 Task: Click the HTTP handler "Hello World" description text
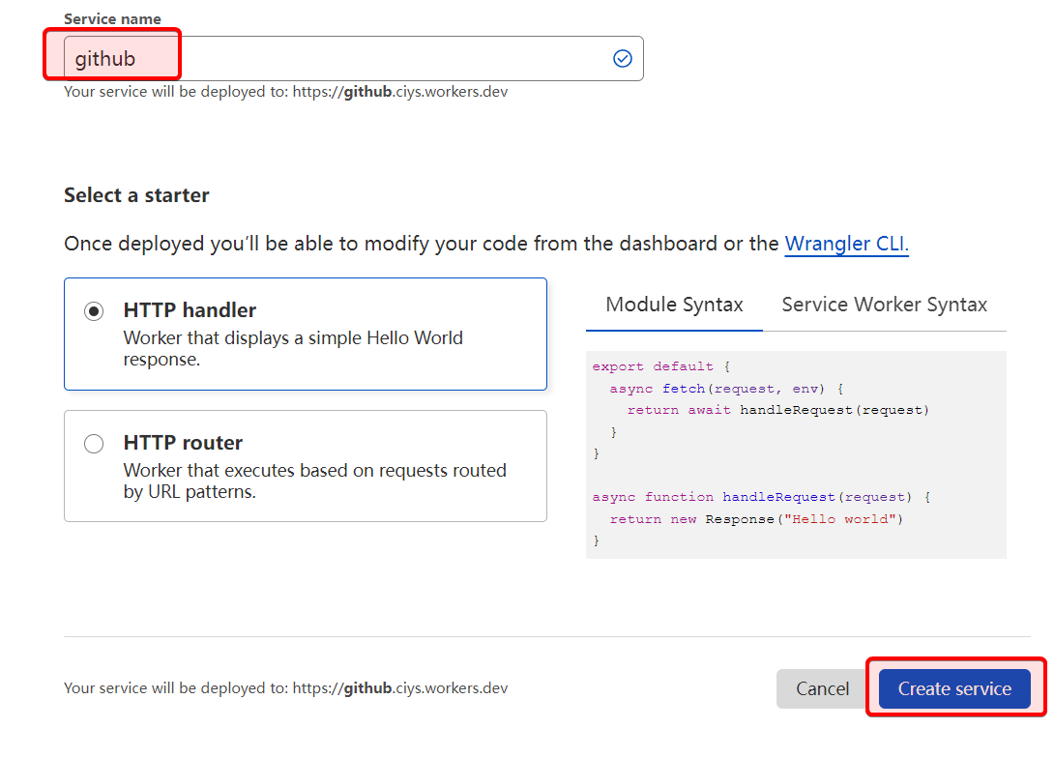(292, 348)
